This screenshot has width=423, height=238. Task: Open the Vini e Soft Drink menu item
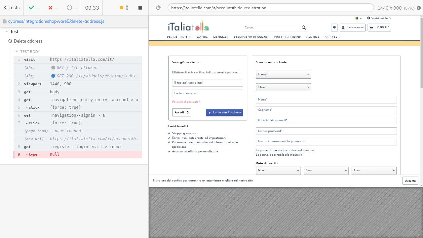[x=287, y=38]
